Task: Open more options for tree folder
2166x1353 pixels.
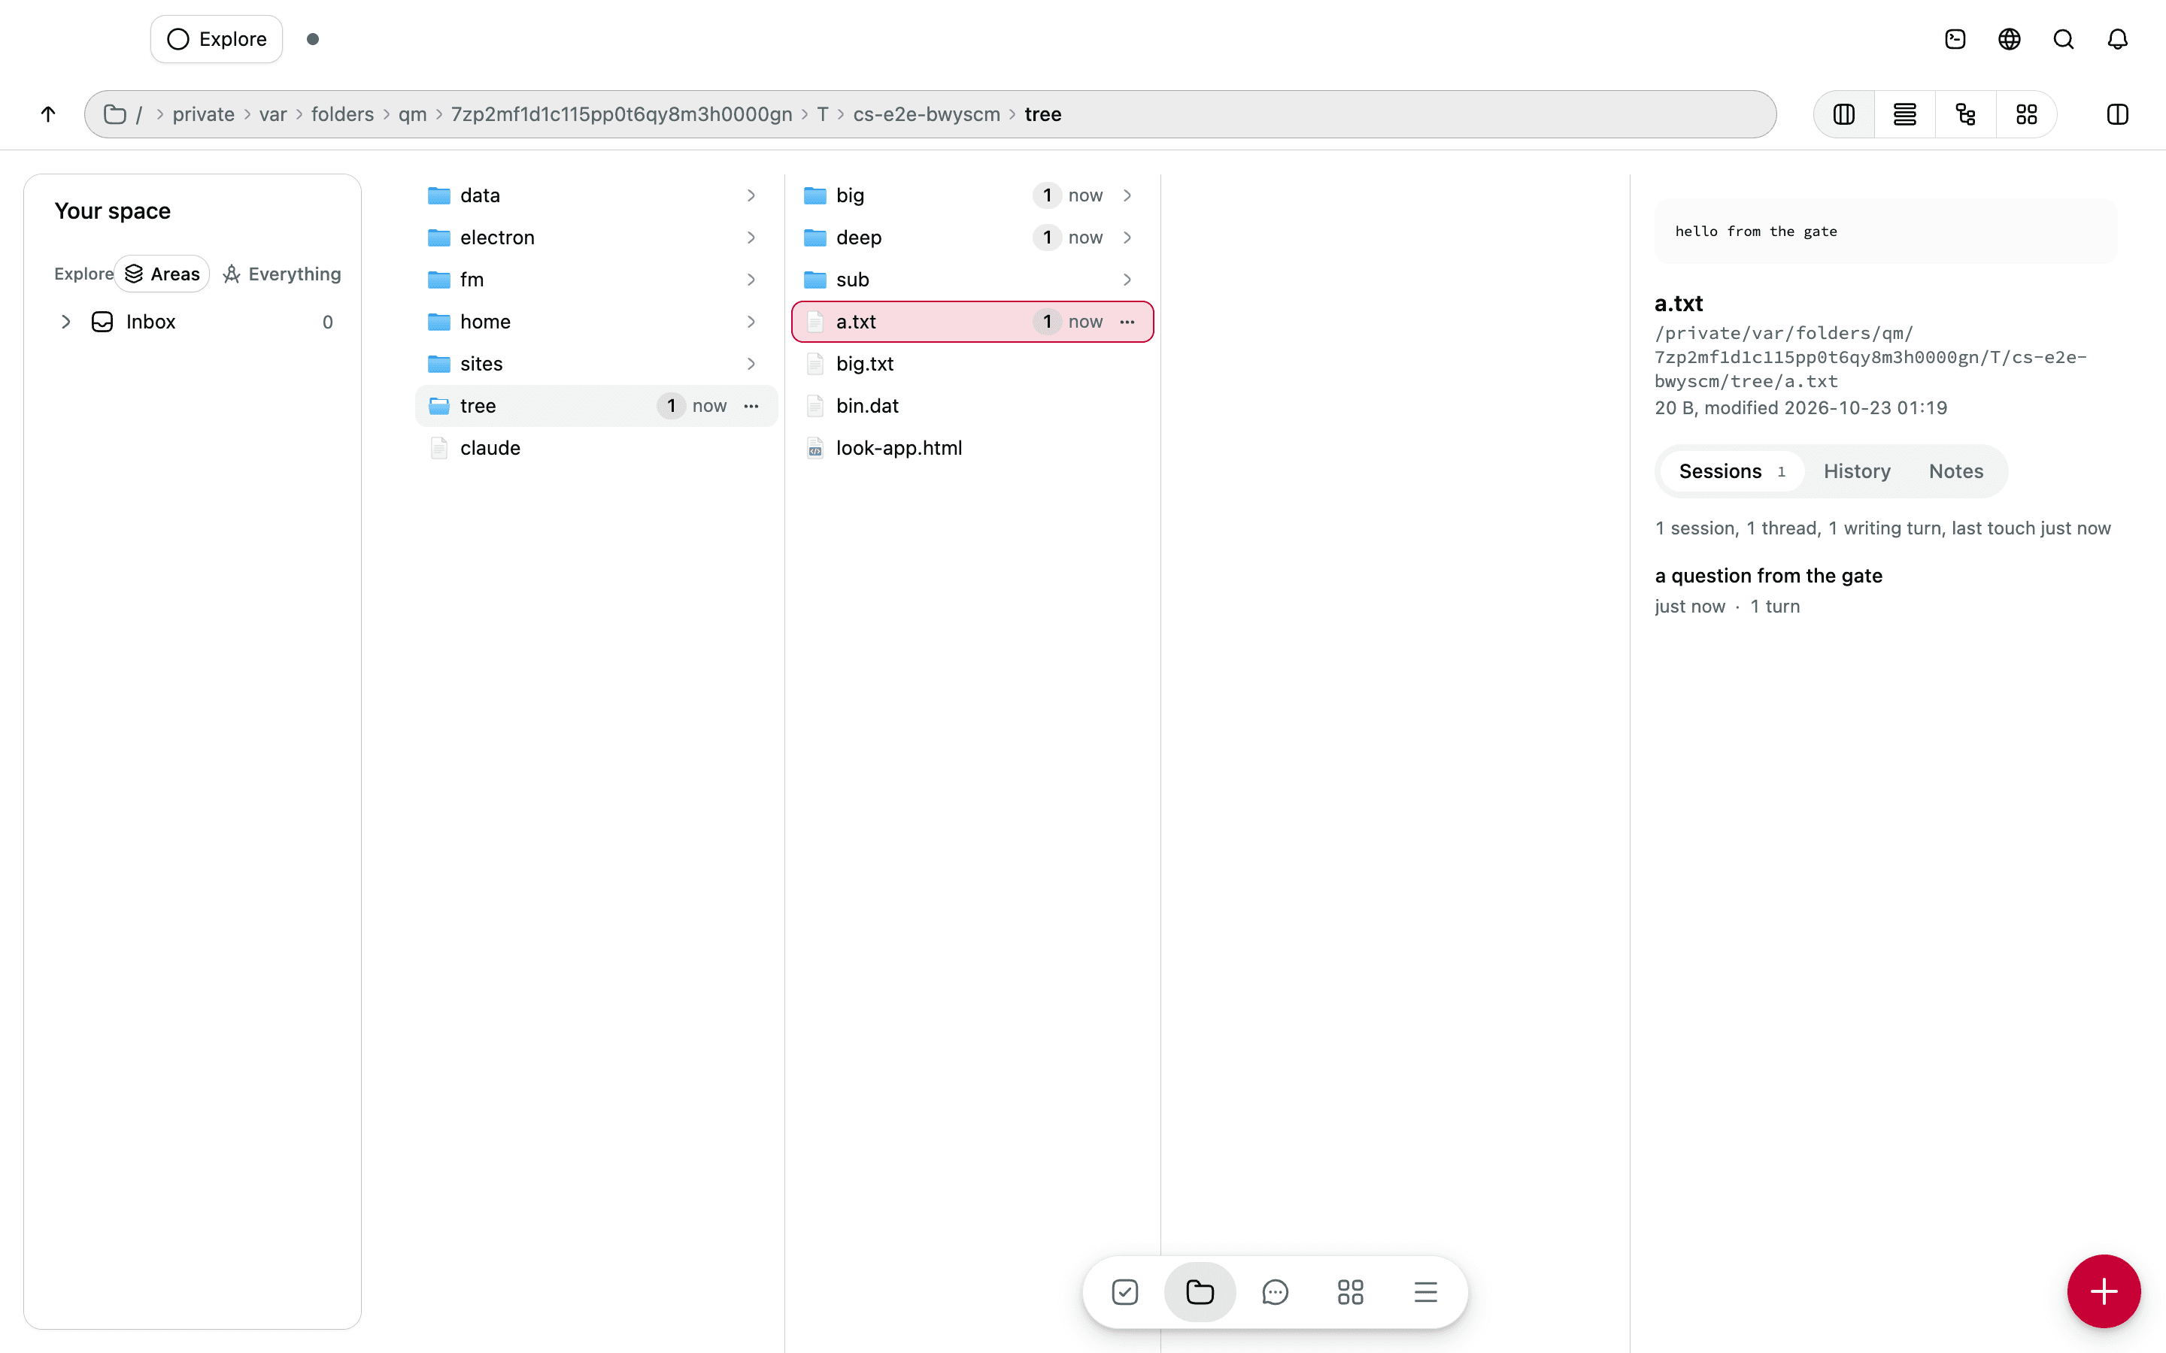Action: click(x=751, y=405)
